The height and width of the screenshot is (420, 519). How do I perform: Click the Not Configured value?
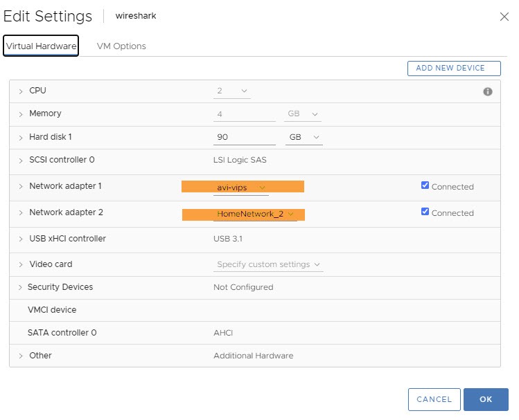[243, 287]
